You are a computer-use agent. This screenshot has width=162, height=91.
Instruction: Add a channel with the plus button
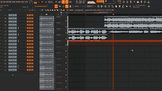pos(13,75)
